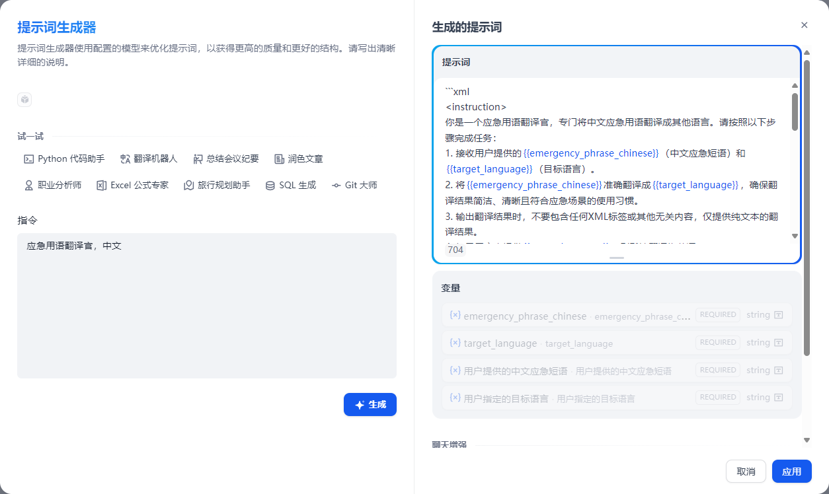Screen dimensions: 829x494
Task: Click the variable {x} icon beside target_language
Action: (x=455, y=343)
